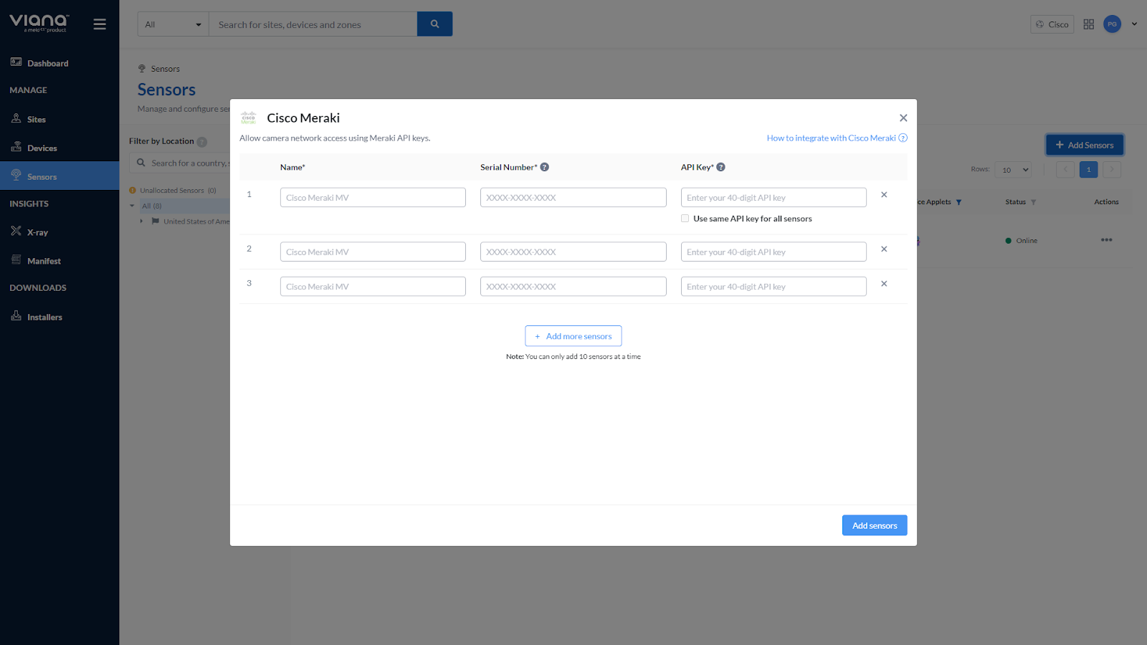
Task: Close the Cisco Meraki dialog
Action: pyautogui.click(x=903, y=118)
